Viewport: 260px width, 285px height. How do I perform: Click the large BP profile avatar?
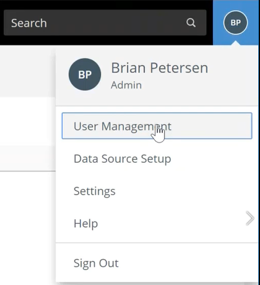(x=85, y=74)
